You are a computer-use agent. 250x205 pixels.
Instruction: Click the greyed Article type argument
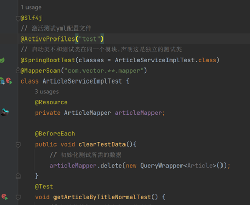point(200,166)
